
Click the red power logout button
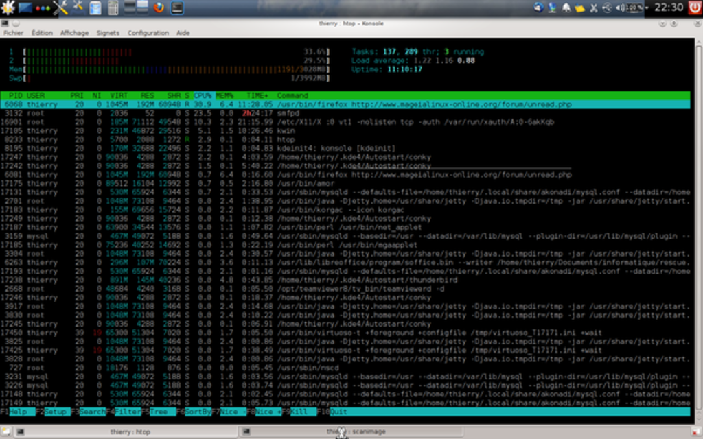pyautogui.click(x=695, y=8)
